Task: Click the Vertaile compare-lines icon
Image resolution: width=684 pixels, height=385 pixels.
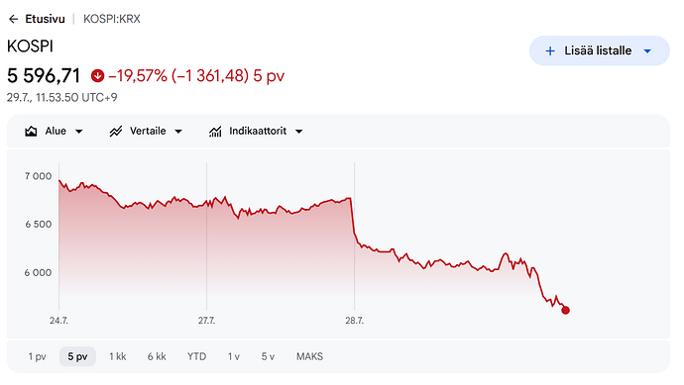Action: tap(116, 131)
